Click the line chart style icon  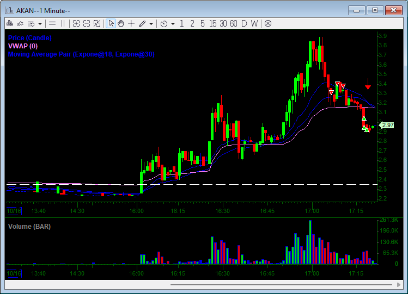(20, 23)
